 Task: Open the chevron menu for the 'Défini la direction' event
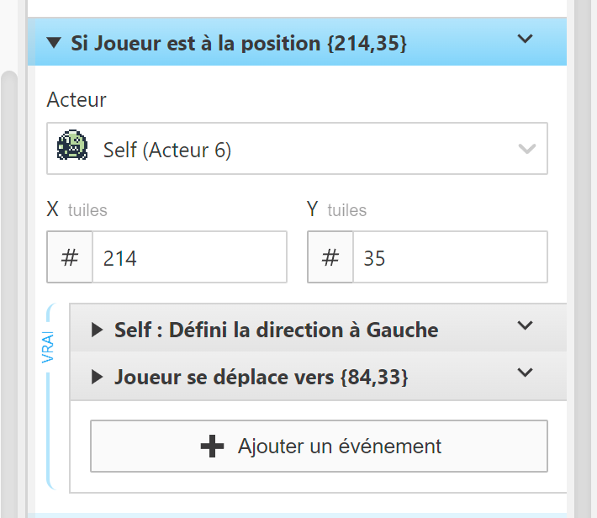(525, 326)
